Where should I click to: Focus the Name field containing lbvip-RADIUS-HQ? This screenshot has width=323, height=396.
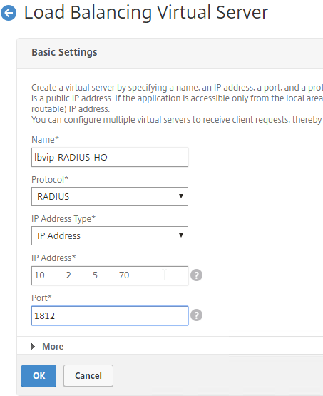pos(110,158)
